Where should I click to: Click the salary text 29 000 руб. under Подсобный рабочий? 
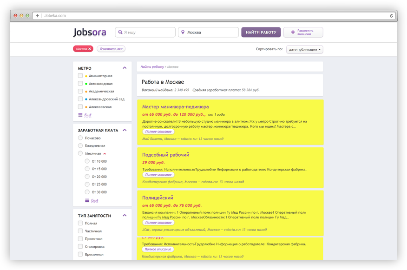tap(153, 163)
